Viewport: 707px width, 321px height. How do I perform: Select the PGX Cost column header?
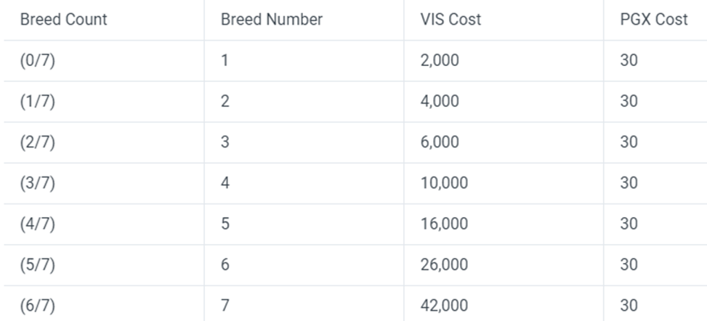[654, 20]
